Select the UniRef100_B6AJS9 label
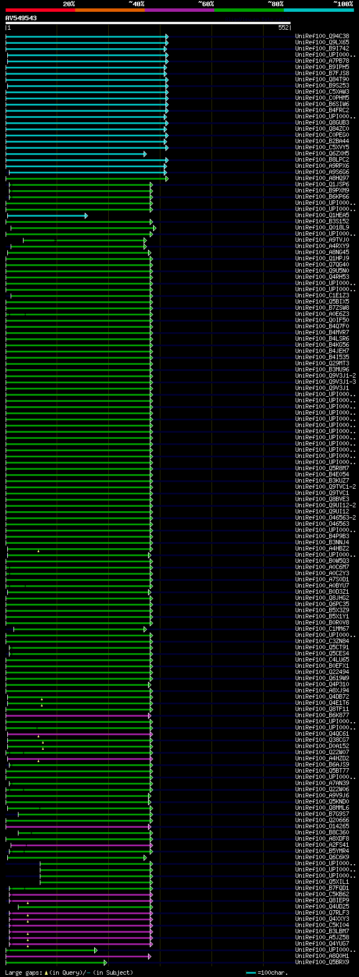 tap(322, 765)
